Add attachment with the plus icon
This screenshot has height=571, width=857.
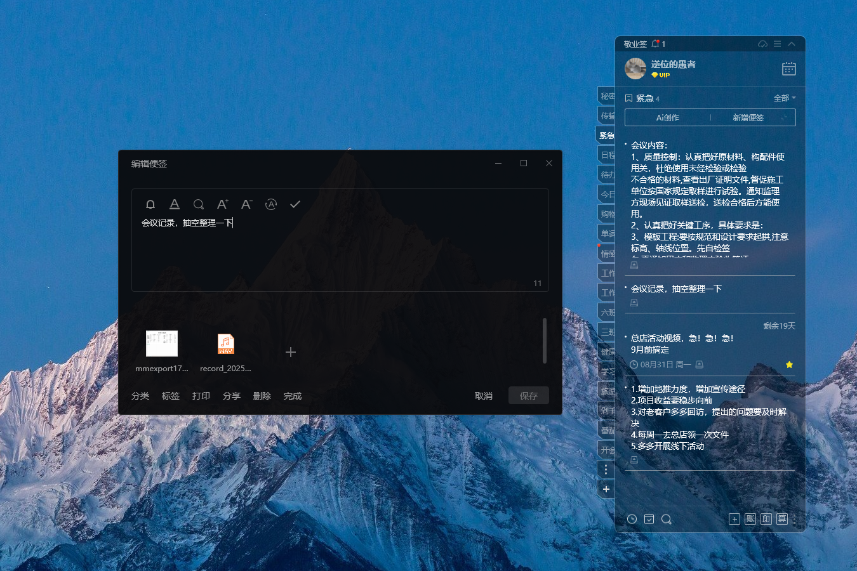(291, 352)
